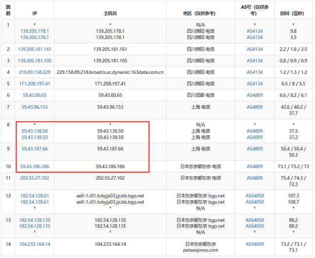The height and width of the screenshot is (258, 315).
Task: Select the petaexpress.com region text
Action: (x=200, y=250)
